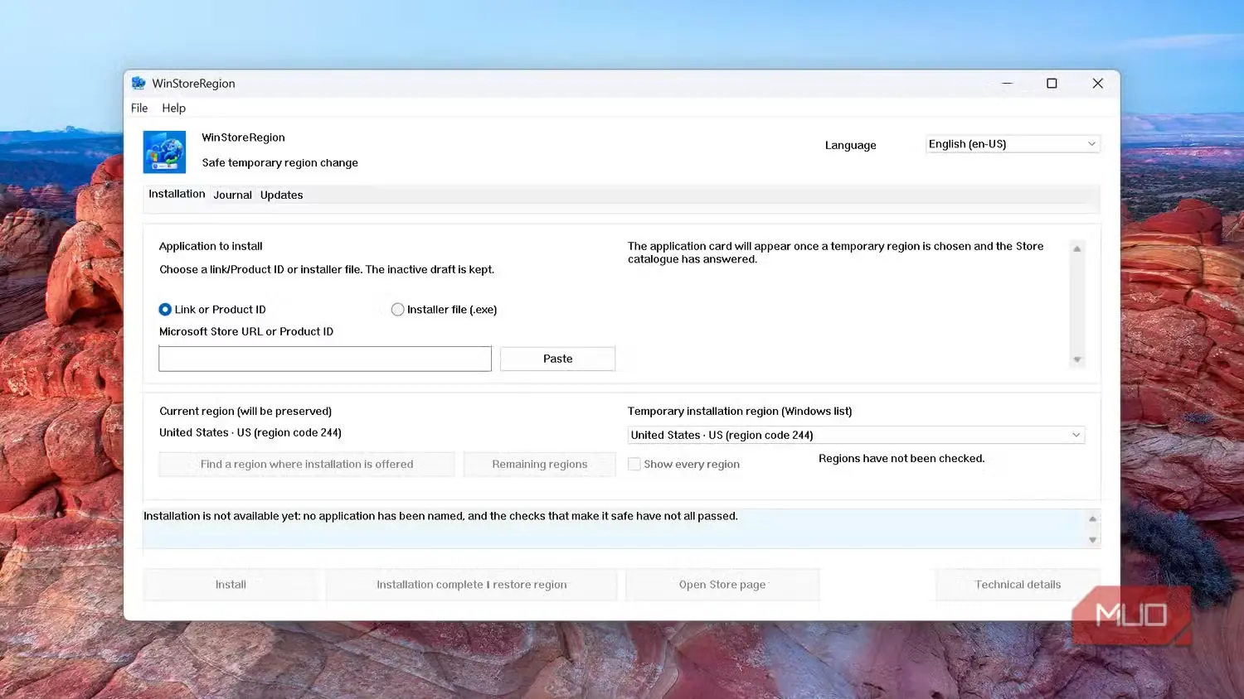
Task: Open the File menu
Action: 139,108
